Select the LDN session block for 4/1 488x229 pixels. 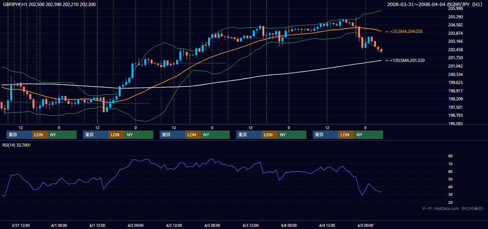tap(116, 135)
